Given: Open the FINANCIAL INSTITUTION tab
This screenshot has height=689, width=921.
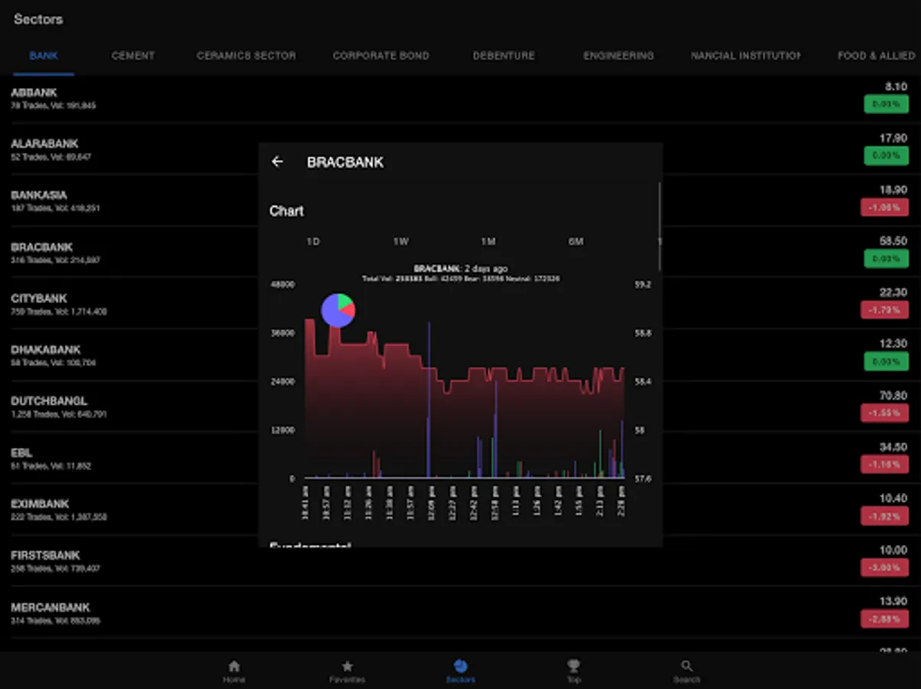Looking at the screenshot, I should pyautogui.click(x=746, y=56).
